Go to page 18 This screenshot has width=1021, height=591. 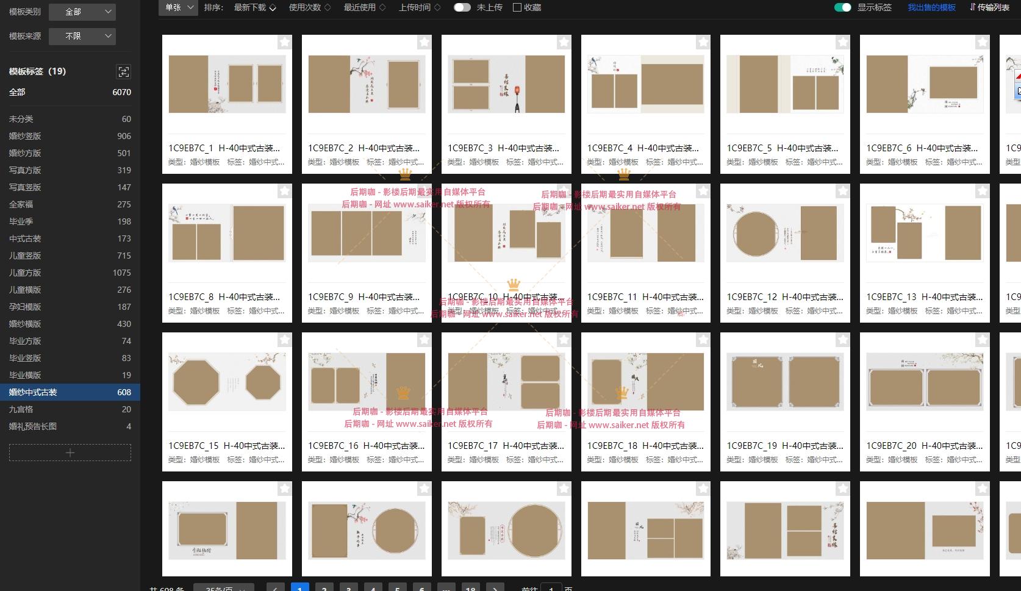pos(470,588)
